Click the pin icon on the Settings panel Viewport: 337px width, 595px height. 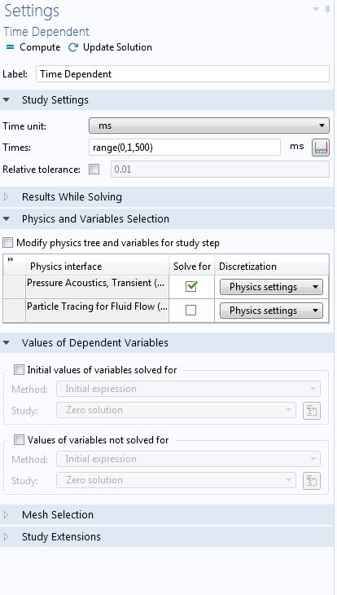coord(328,10)
